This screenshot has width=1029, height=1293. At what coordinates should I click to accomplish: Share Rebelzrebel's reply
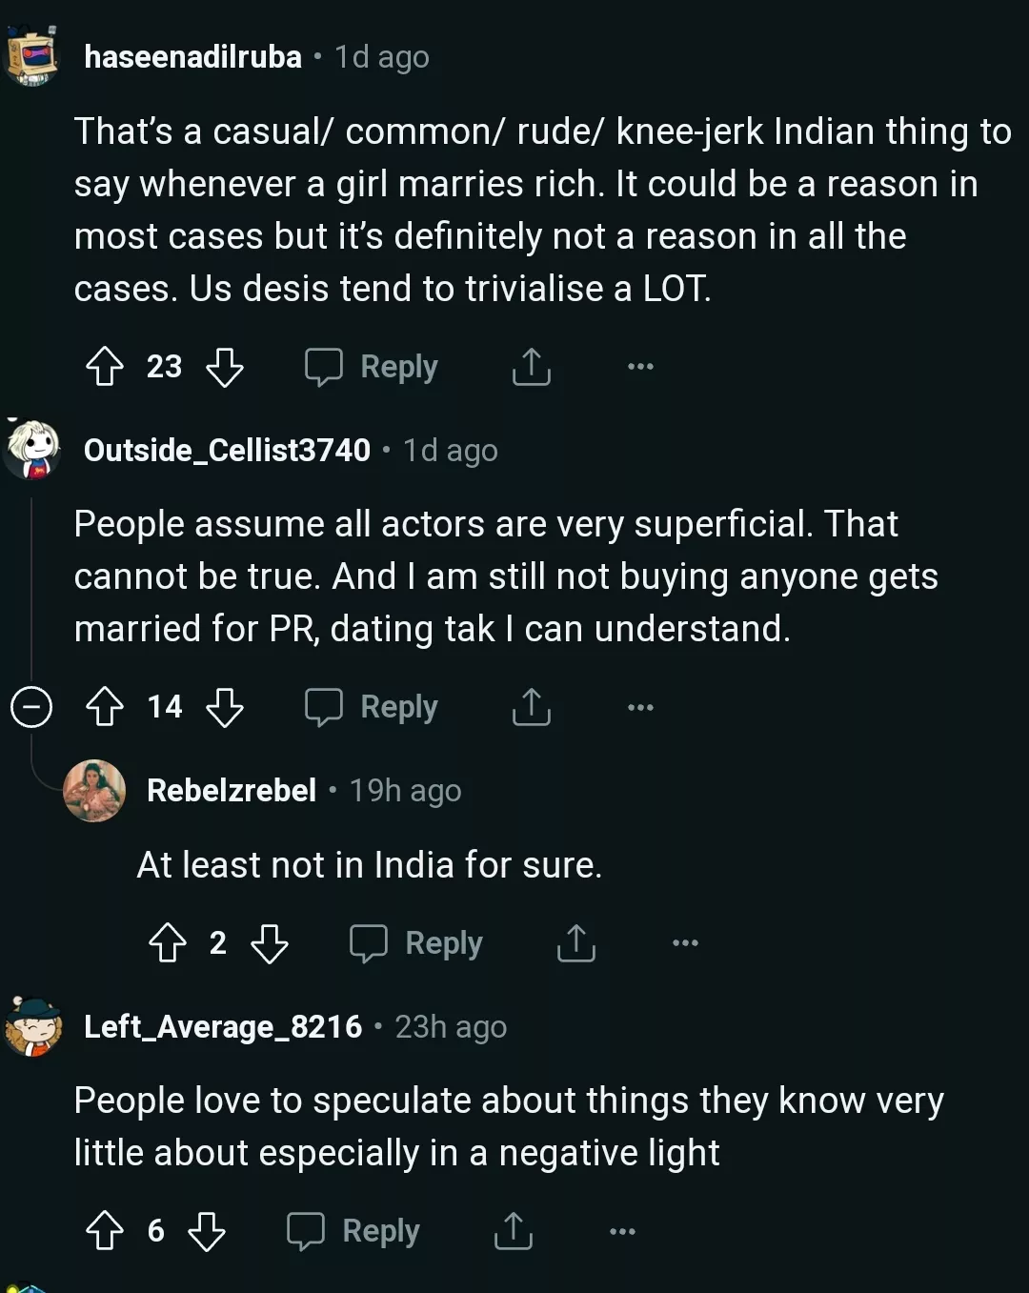[x=575, y=944]
